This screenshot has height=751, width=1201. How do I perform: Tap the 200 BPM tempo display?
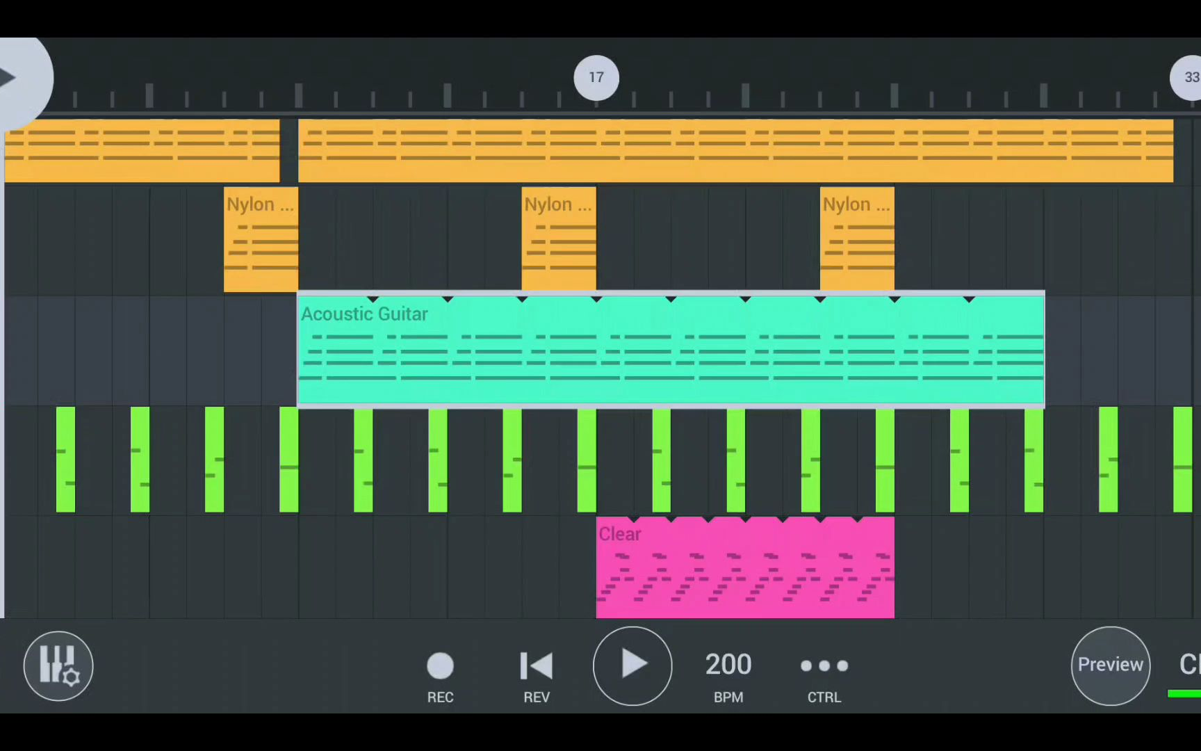[x=728, y=665]
